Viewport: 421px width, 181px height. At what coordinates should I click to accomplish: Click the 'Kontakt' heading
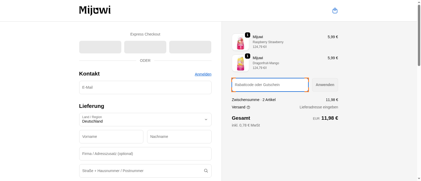89,74
